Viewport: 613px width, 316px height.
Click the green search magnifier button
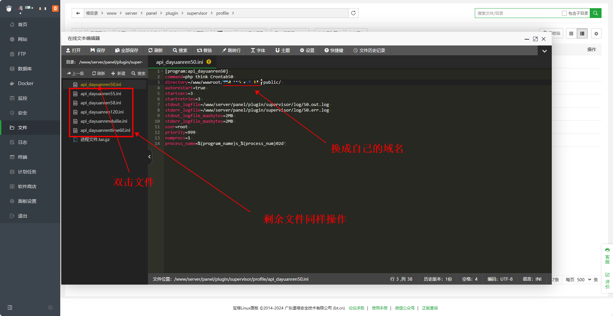click(595, 13)
